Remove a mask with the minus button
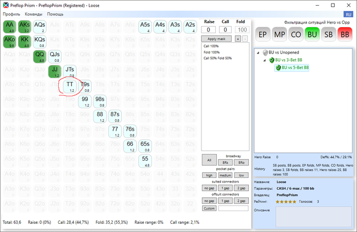The image size is (357, 232). tap(245, 39)
